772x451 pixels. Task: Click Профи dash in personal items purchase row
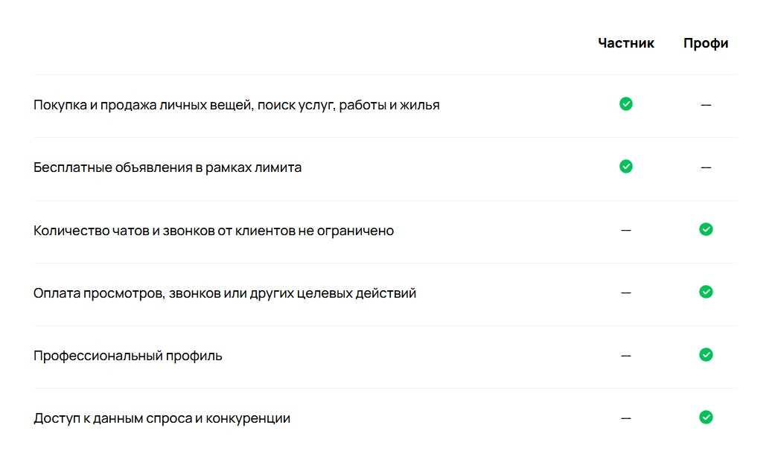click(706, 105)
